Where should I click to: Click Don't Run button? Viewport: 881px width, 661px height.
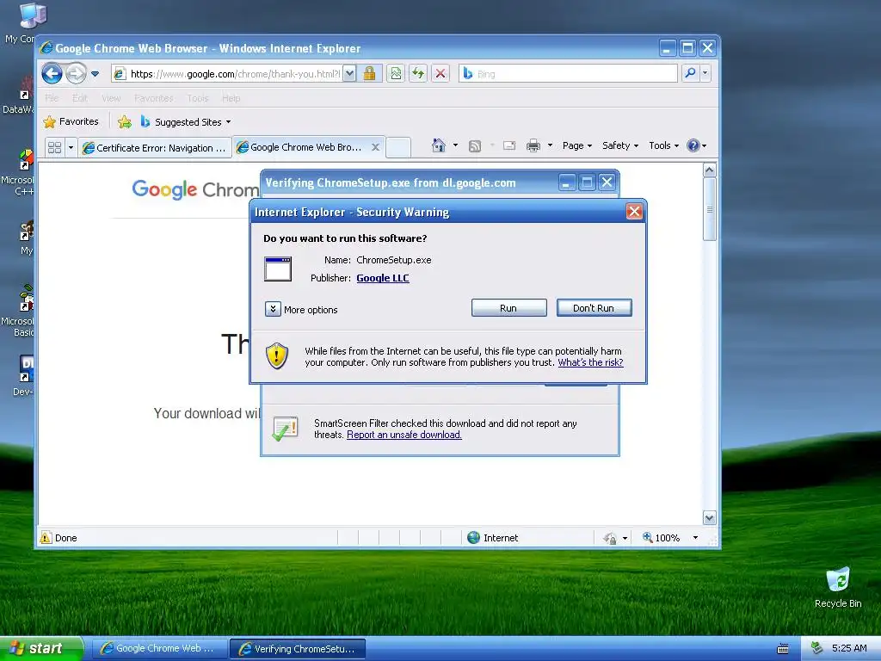pos(594,308)
